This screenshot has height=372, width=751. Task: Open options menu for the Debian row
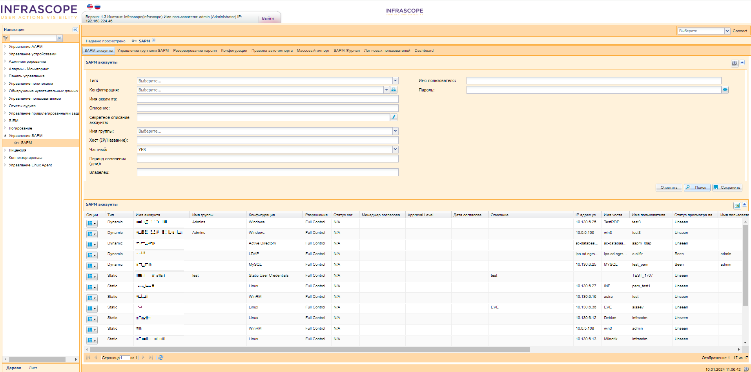(x=91, y=319)
